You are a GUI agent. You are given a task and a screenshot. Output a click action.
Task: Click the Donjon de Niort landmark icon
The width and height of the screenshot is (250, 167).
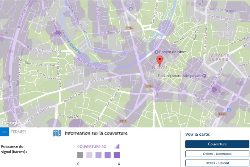(156, 52)
